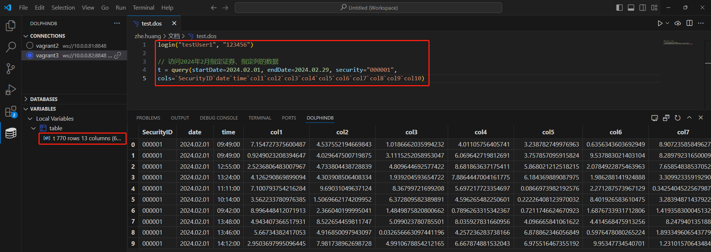
Task: Click the DolphinDB database sidebar icon
Action: (11, 133)
